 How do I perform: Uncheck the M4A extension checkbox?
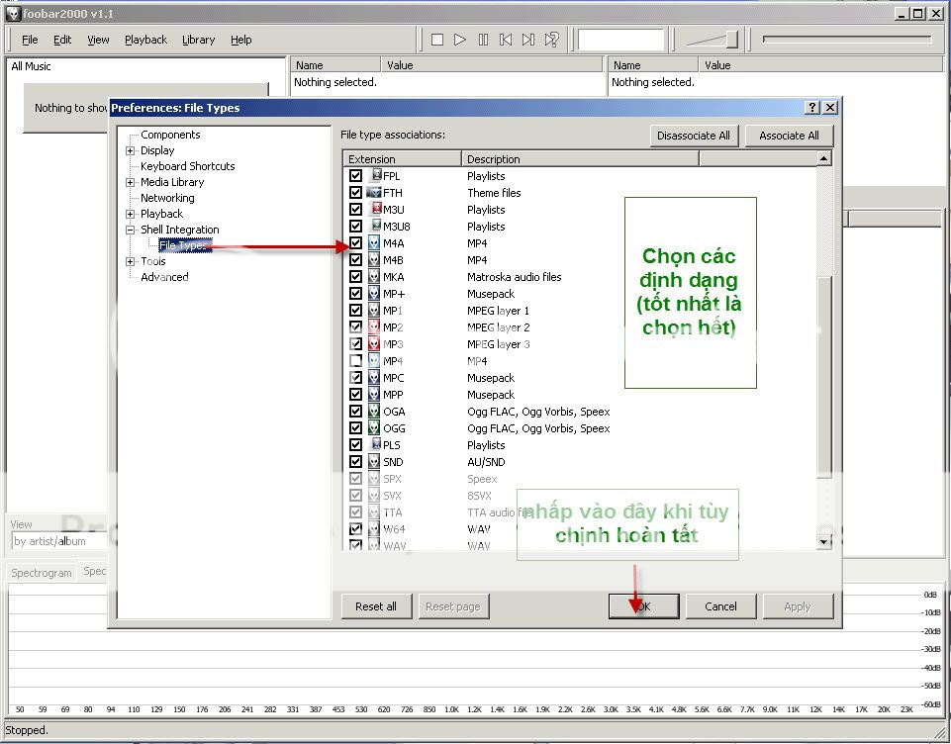coord(356,243)
